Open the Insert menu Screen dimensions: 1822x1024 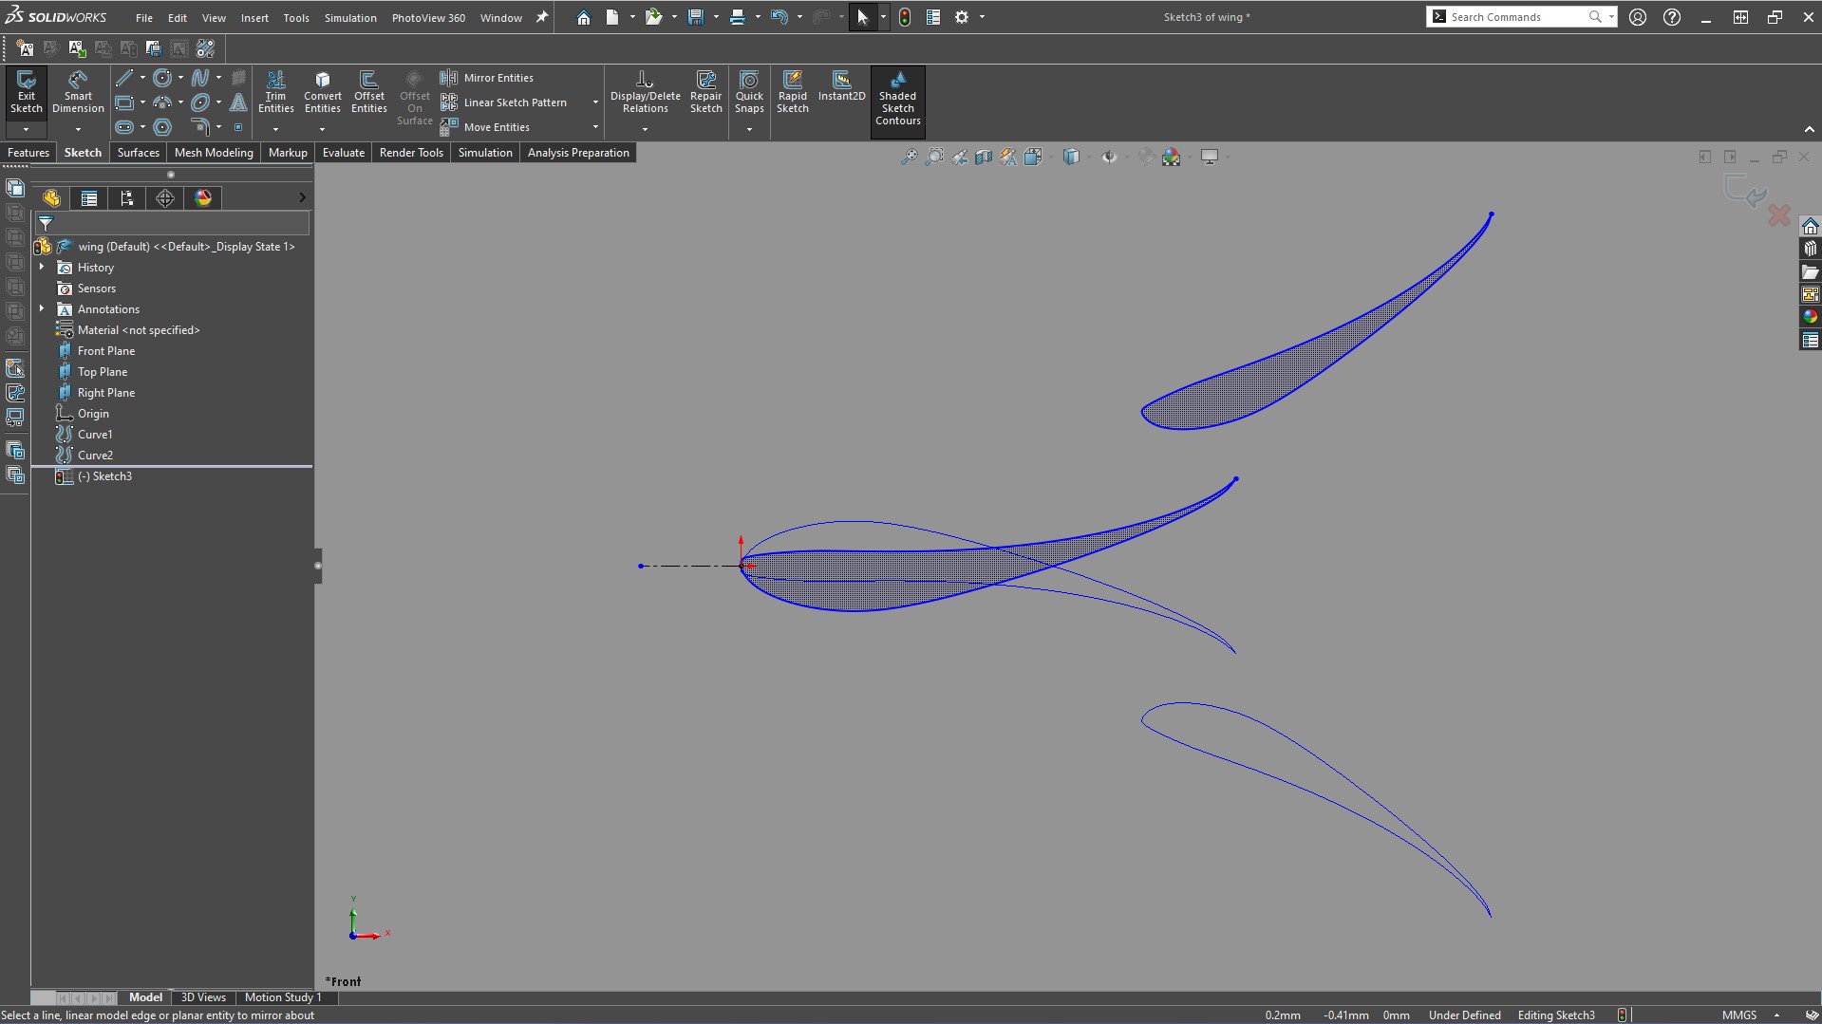tap(254, 17)
